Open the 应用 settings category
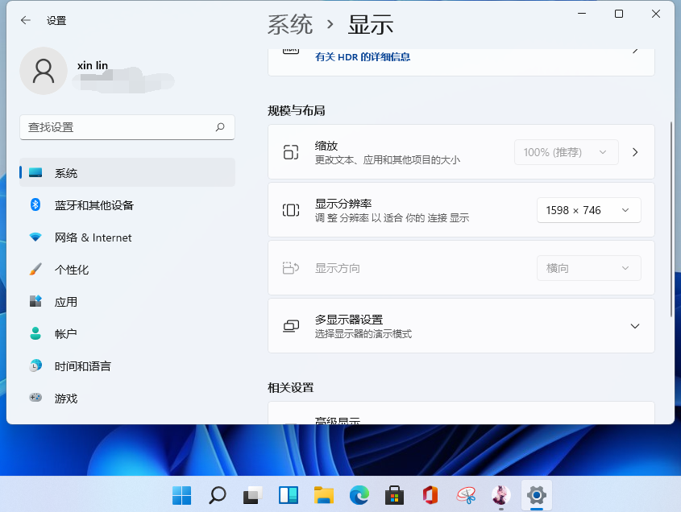The height and width of the screenshot is (512, 681). [66, 302]
